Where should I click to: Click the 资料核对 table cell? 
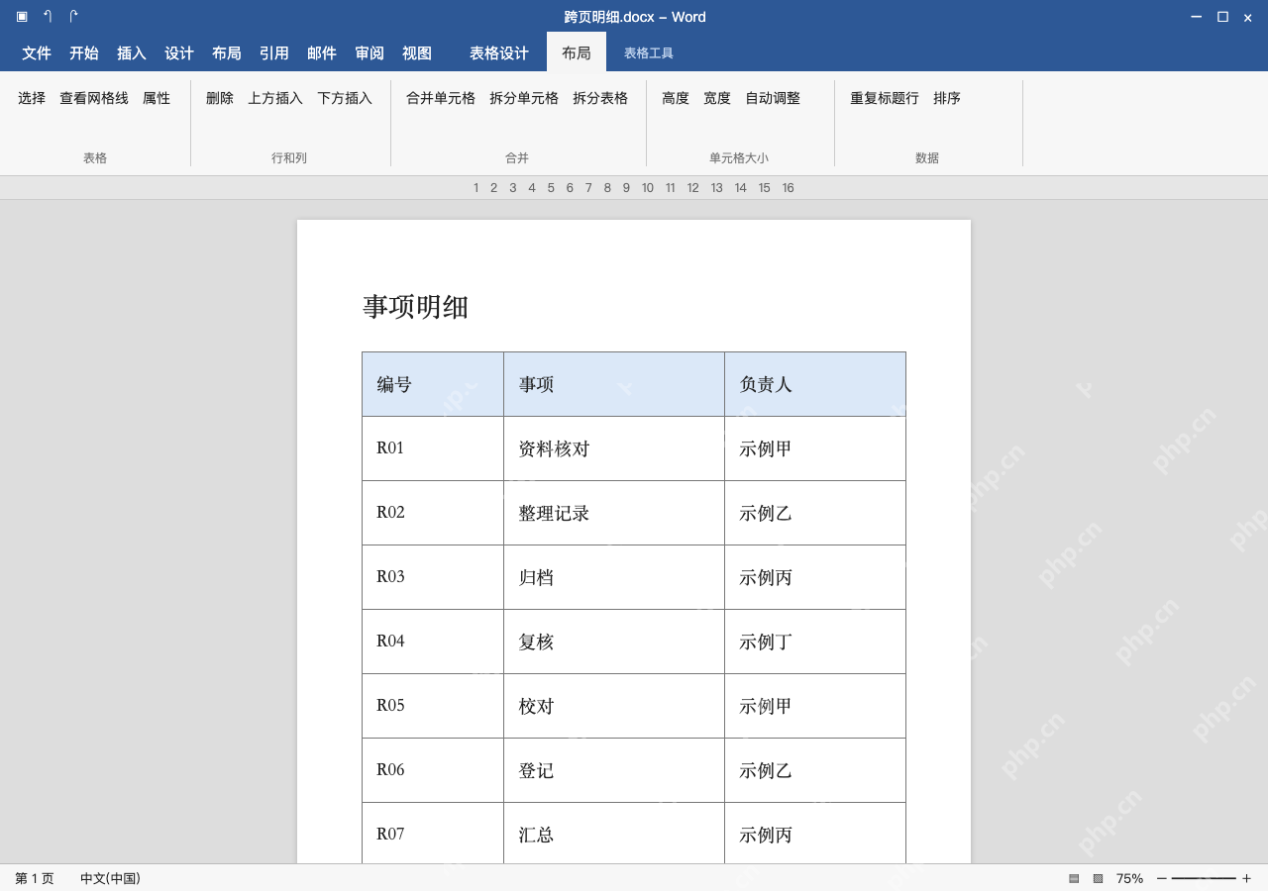pyautogui.click(x=614, y=448)
